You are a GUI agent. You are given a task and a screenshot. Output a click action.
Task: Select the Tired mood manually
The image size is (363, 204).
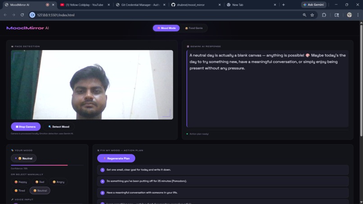[x=19, y=190]
